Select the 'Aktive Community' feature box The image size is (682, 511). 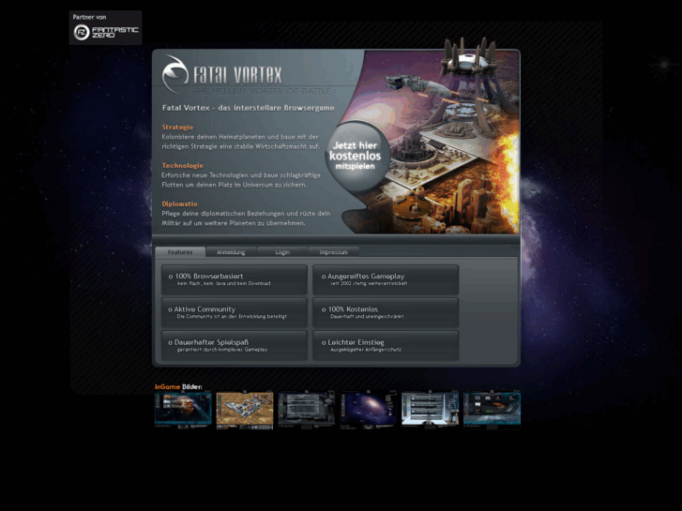pos(234,312)
